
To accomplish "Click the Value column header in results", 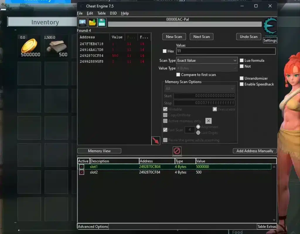I will click(117, 37).
